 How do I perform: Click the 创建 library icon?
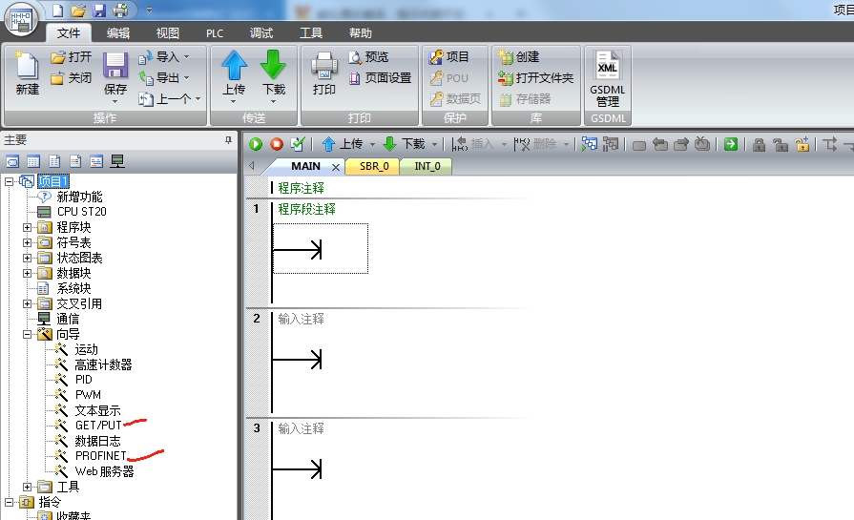(x=506, y=57)
